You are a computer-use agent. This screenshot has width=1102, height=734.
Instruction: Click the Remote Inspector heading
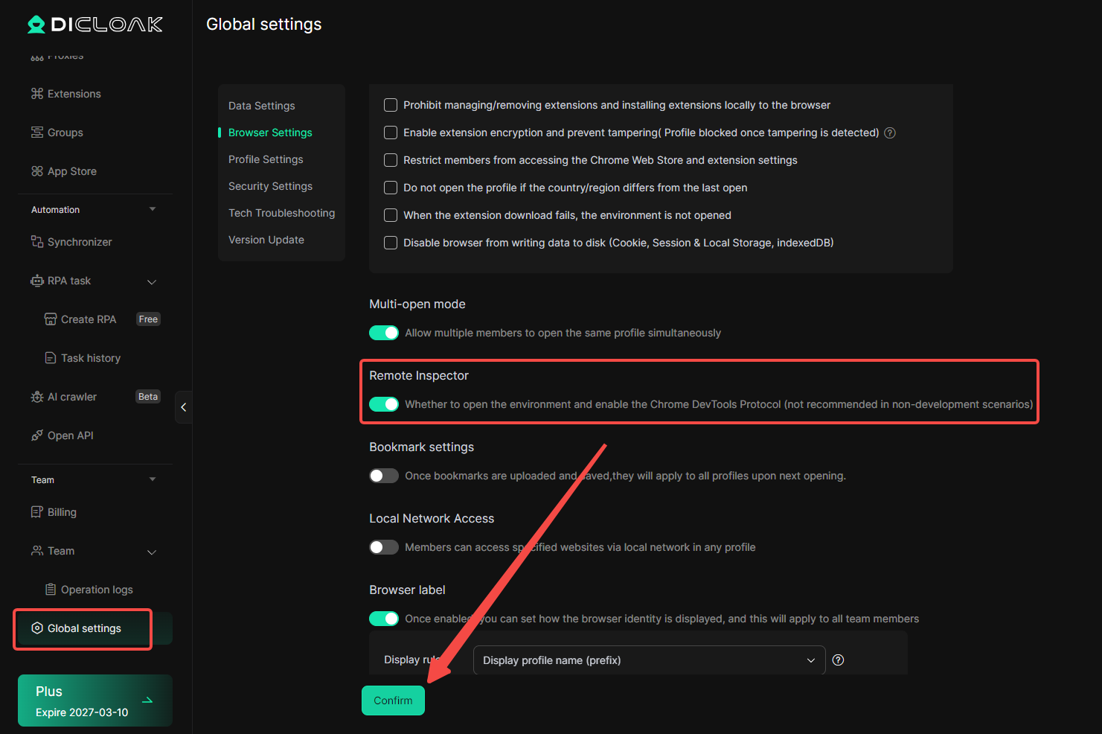419,376
